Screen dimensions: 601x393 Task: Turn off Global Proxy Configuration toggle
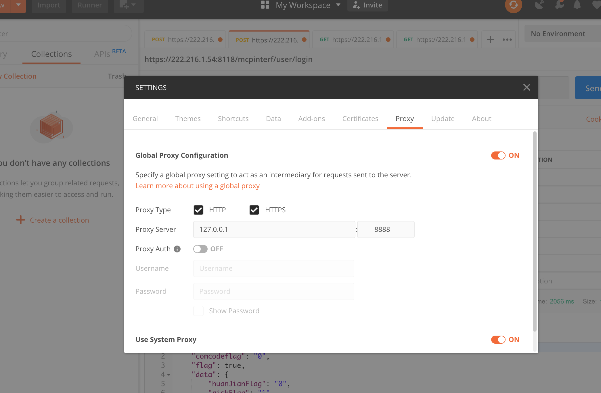498,155
